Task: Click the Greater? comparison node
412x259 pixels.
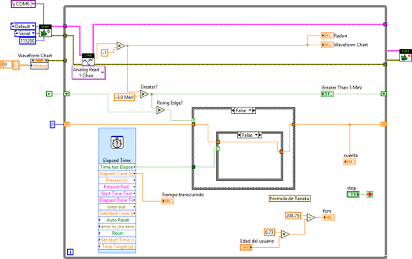Action: click(x=144, y=94)
